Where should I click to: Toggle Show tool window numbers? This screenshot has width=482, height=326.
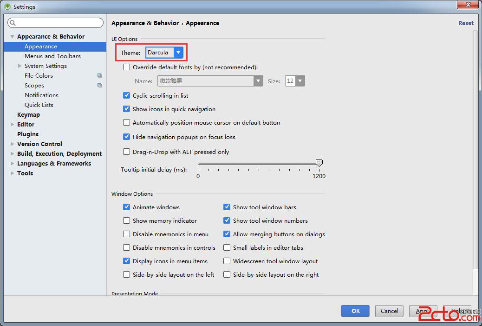(x=227, y=221)
